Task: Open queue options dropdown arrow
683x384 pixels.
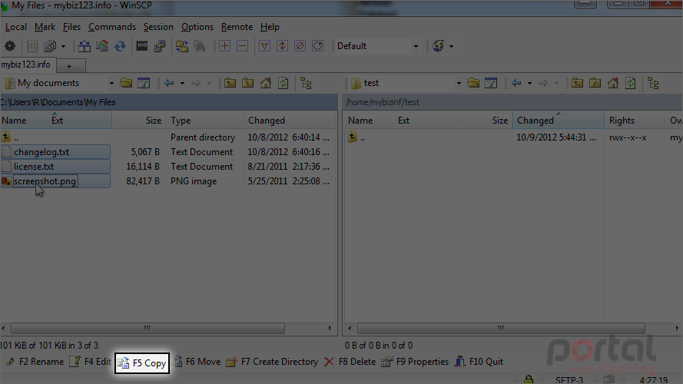Action: (x=63, y=46)
